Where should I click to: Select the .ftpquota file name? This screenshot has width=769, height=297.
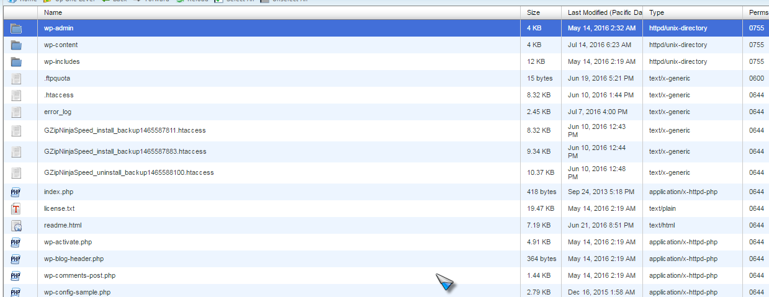coord(57,79)
